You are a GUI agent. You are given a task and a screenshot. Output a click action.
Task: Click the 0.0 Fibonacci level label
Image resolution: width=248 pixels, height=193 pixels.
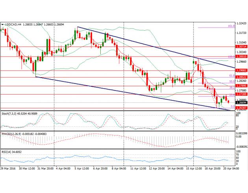pyautogui.click(x=233, y=106)
